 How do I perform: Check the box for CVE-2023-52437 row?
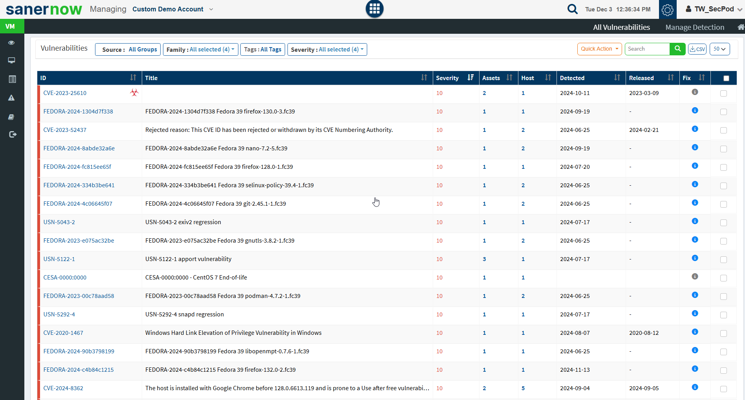point(723,130)
